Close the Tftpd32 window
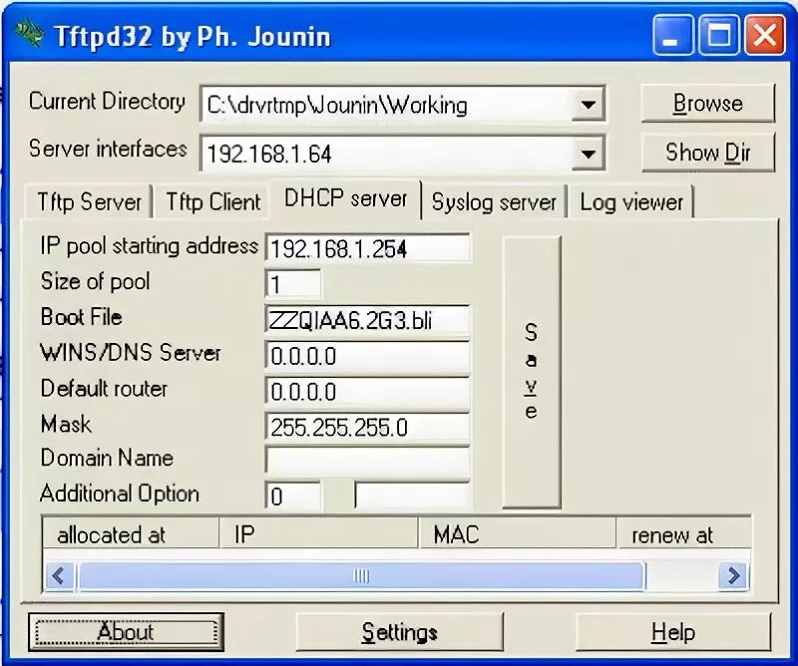Screen dimensions: 798x666 [765, 35]
